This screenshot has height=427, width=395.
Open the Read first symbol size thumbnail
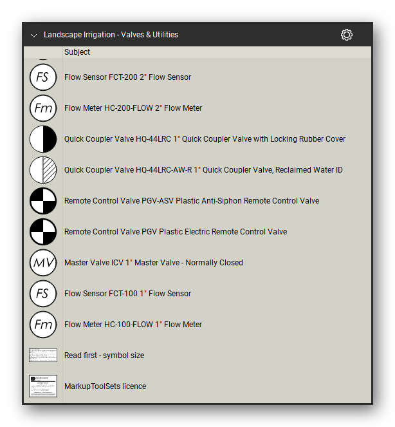pyautogui.click(x=43, y=355)
